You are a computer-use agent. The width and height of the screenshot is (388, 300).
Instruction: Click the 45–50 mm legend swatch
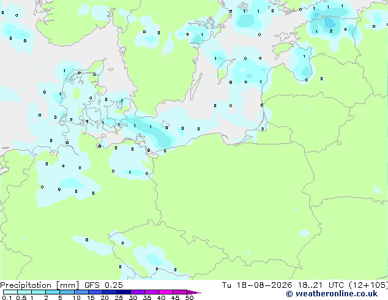tap(180, 292)
